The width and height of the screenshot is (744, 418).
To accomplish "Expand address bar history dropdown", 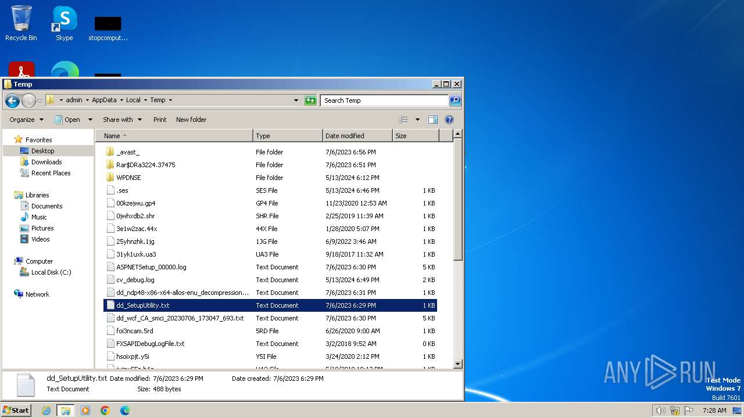I will coord(296,100).
